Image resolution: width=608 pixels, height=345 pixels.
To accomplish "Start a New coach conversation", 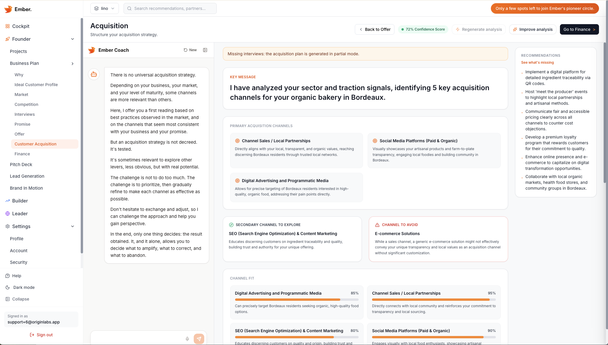I will pos(190,50).
